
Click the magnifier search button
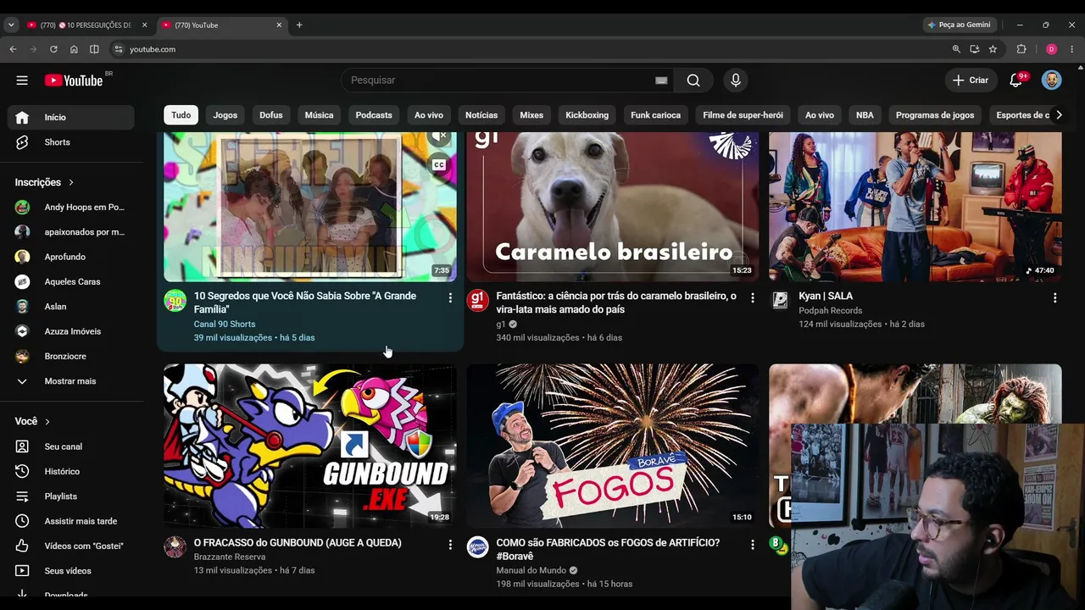click(x=693, y=80)
